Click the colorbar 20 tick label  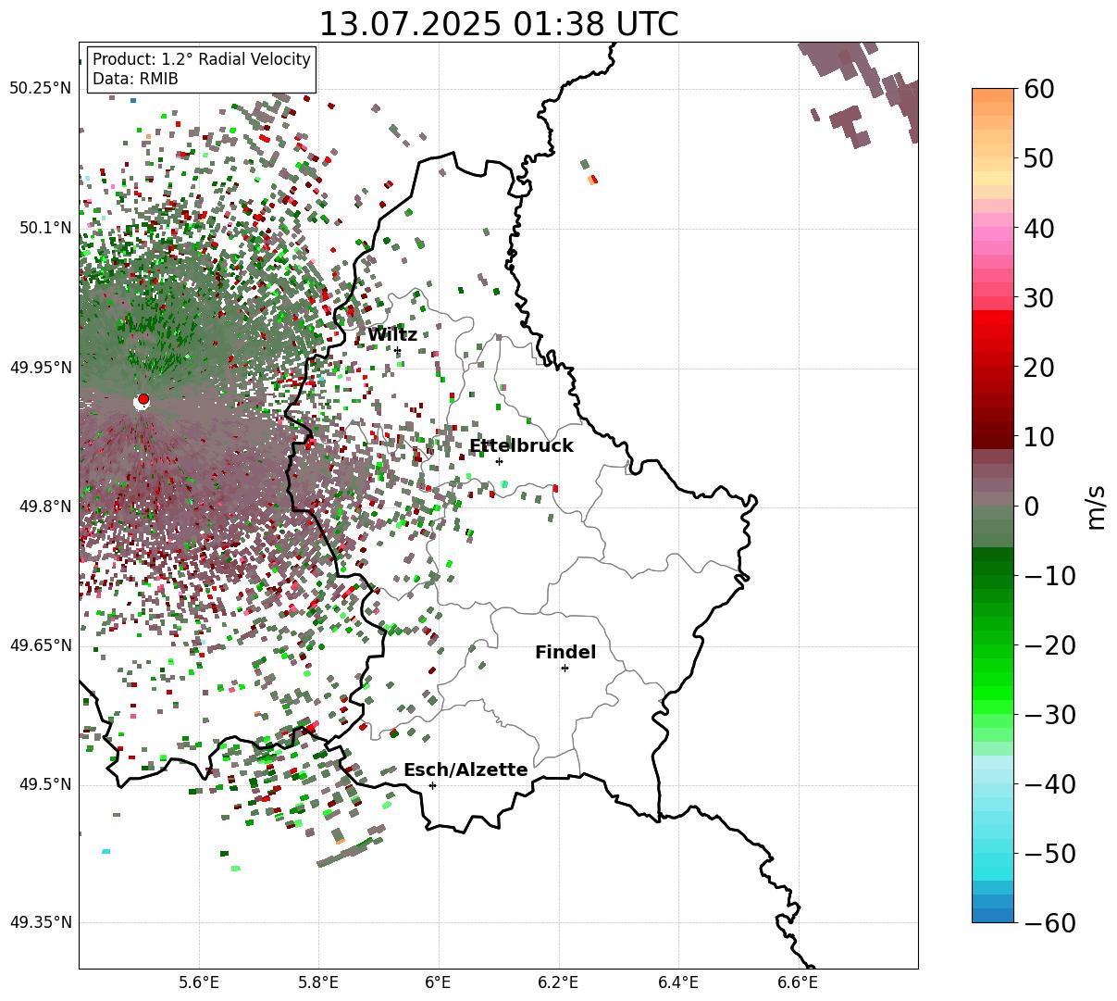pyautogui.click(x=1039, y=367)
